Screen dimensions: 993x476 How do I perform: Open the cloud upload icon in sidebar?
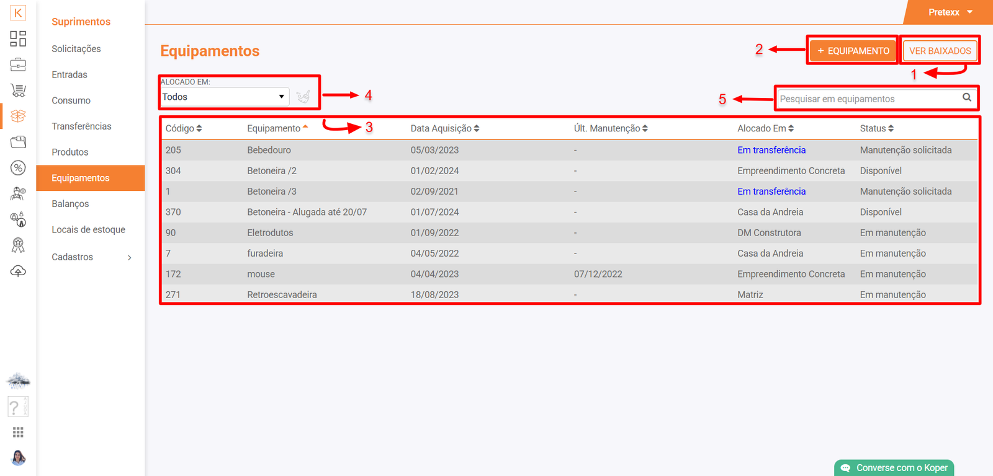tap(18, 271)
